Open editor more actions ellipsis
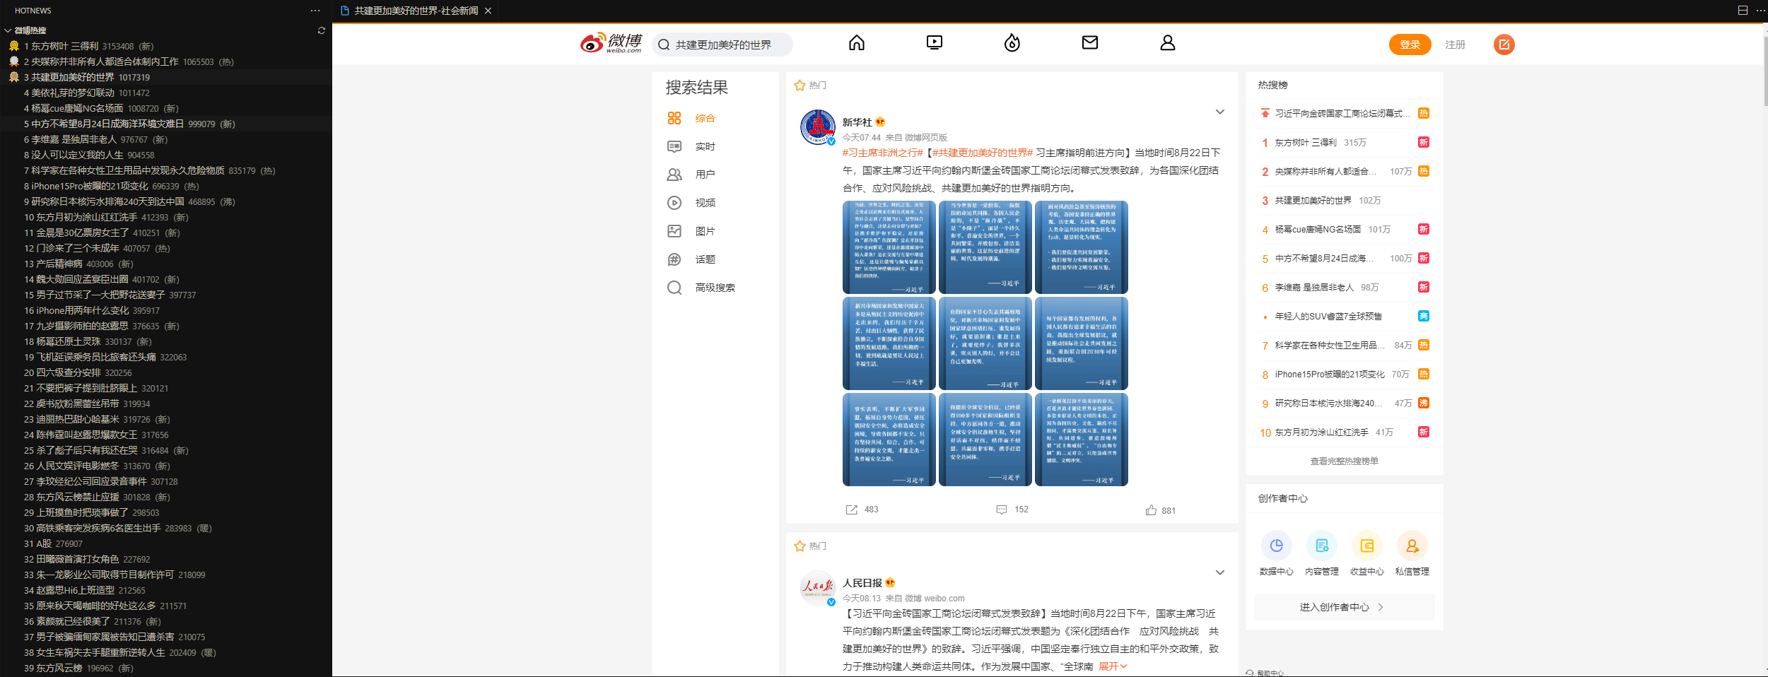Screen dimensions: 1768x677 1760,11
